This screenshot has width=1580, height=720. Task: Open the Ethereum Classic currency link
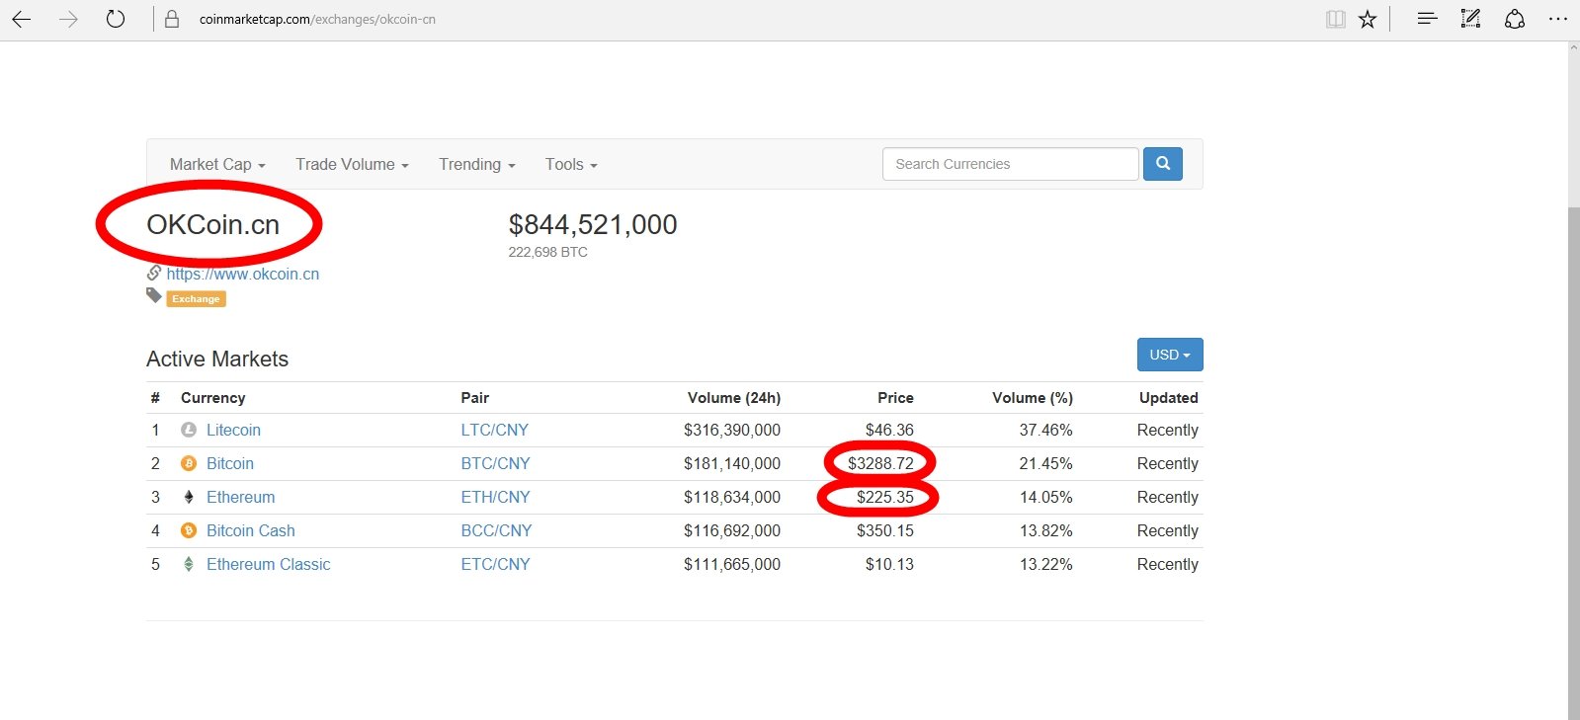(x=269, y=564)
